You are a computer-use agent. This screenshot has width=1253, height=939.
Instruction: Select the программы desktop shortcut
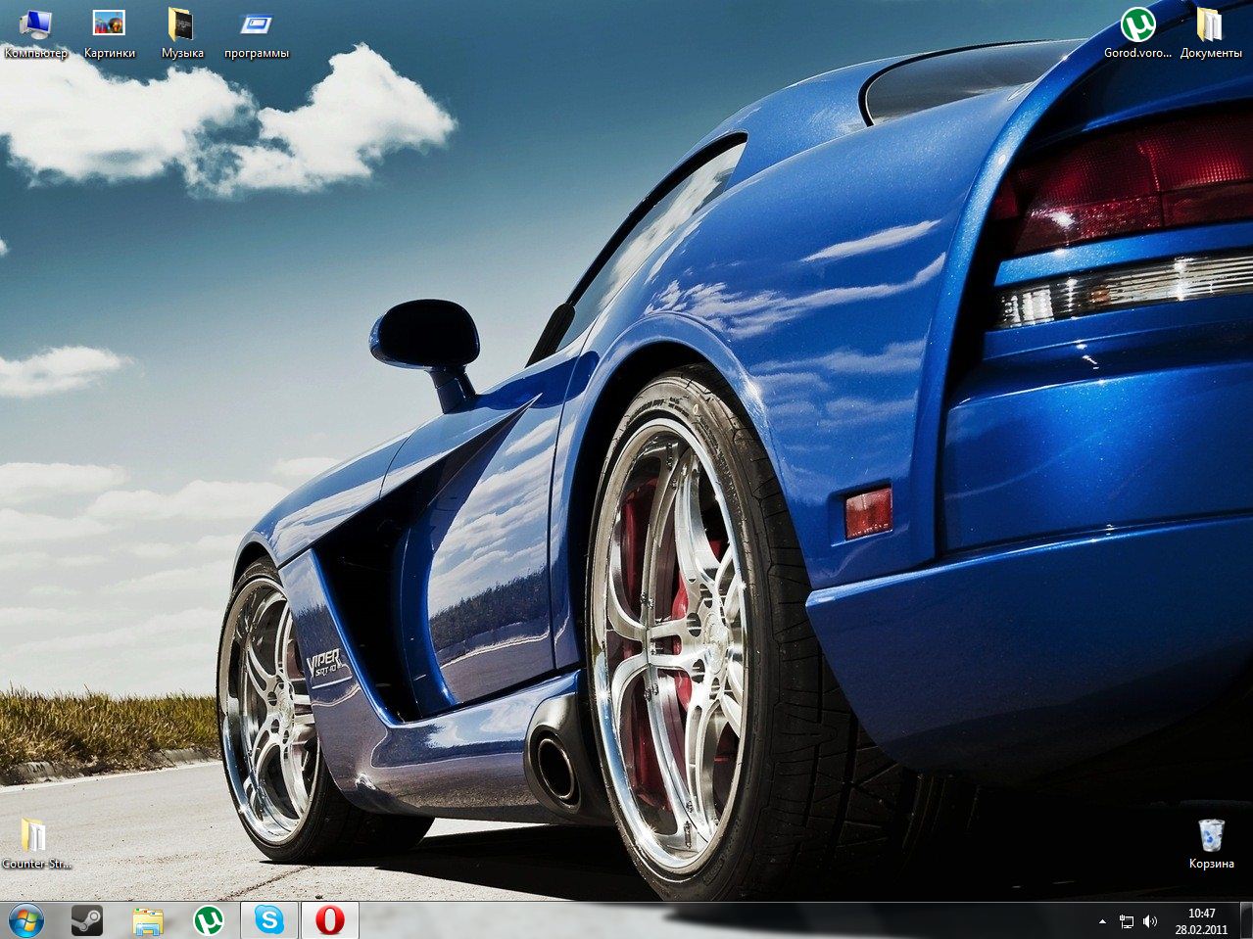[x=256, y=24]
